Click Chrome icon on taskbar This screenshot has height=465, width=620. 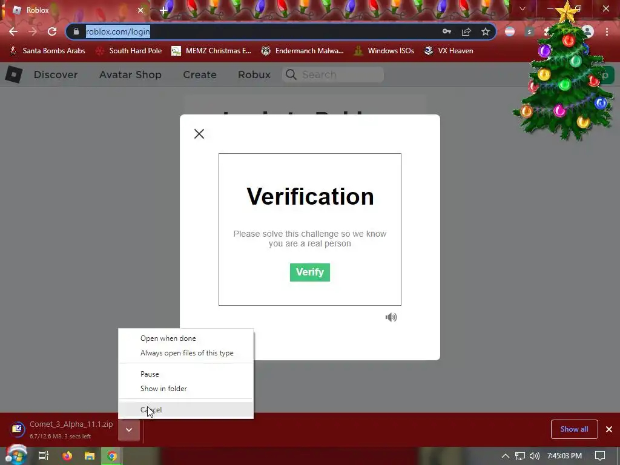112,456
